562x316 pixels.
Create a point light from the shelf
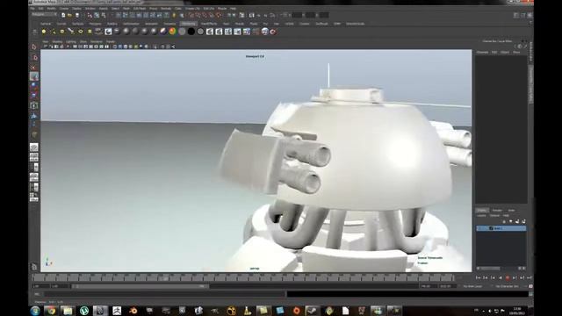click(62, 32)
